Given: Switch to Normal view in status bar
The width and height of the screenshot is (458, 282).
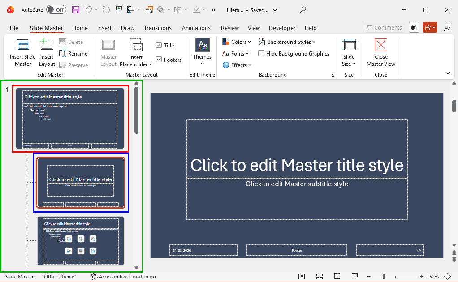Looking at the screenshot, I should tap(302, 277).
